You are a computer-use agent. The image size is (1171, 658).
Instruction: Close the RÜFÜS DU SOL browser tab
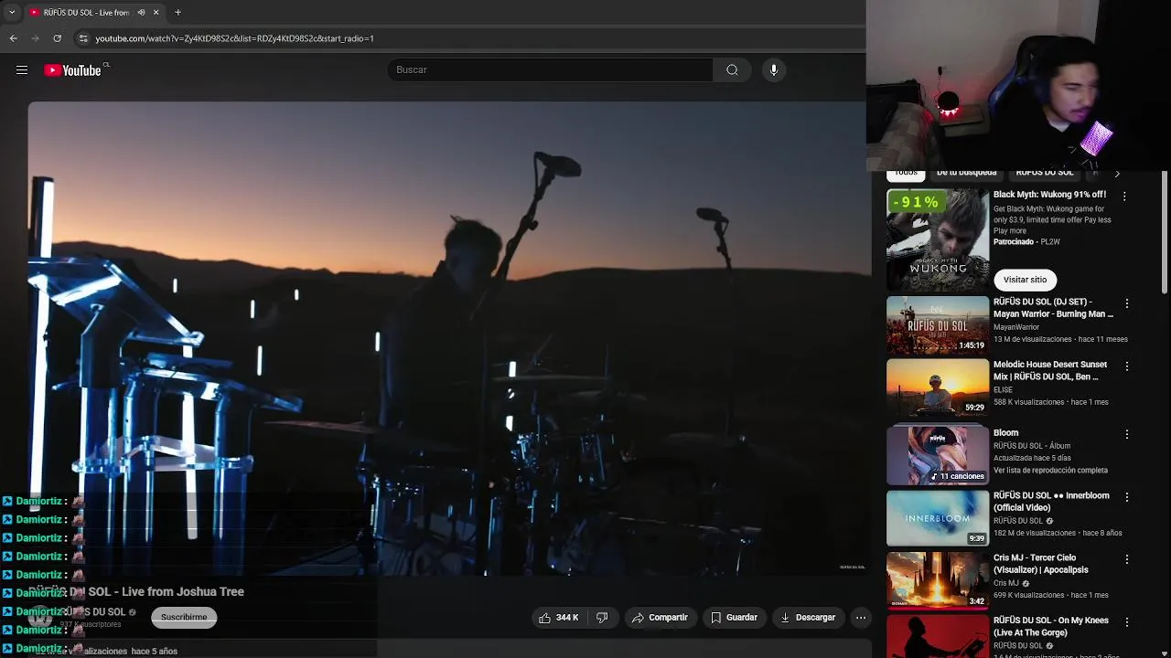[156, 12]
